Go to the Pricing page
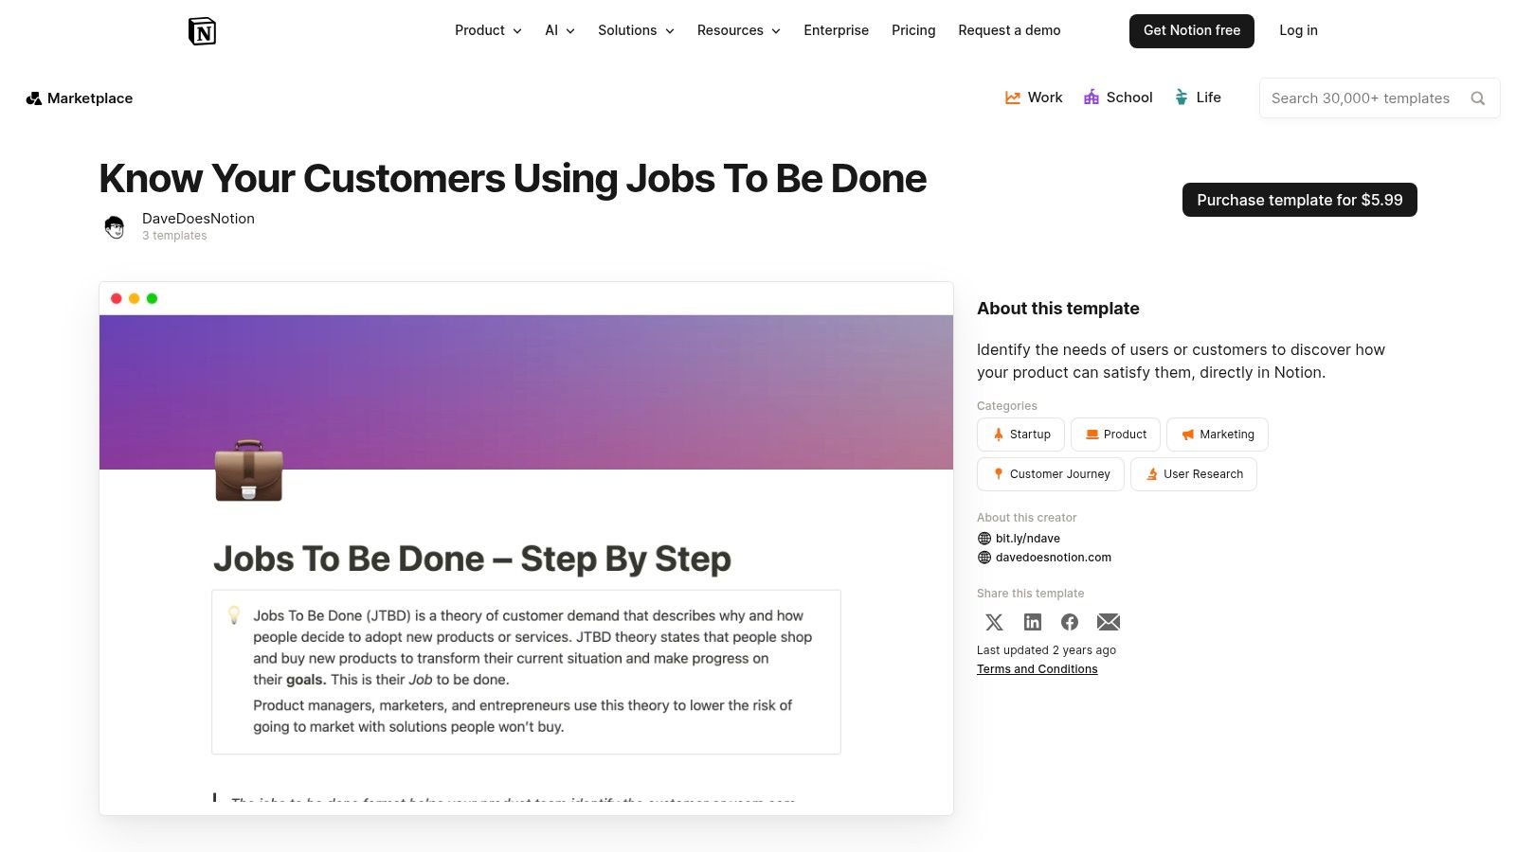 click(x=913, y=30)
